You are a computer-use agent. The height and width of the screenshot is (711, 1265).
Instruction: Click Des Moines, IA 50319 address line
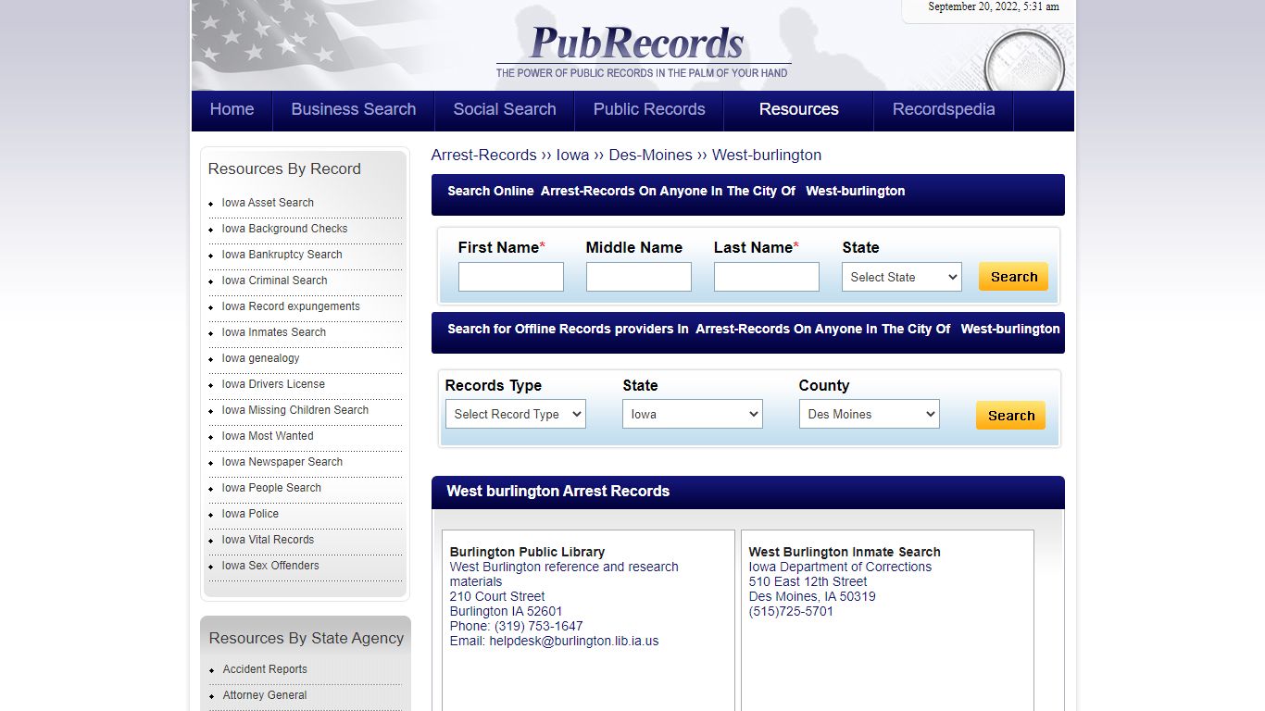[812, 596]
